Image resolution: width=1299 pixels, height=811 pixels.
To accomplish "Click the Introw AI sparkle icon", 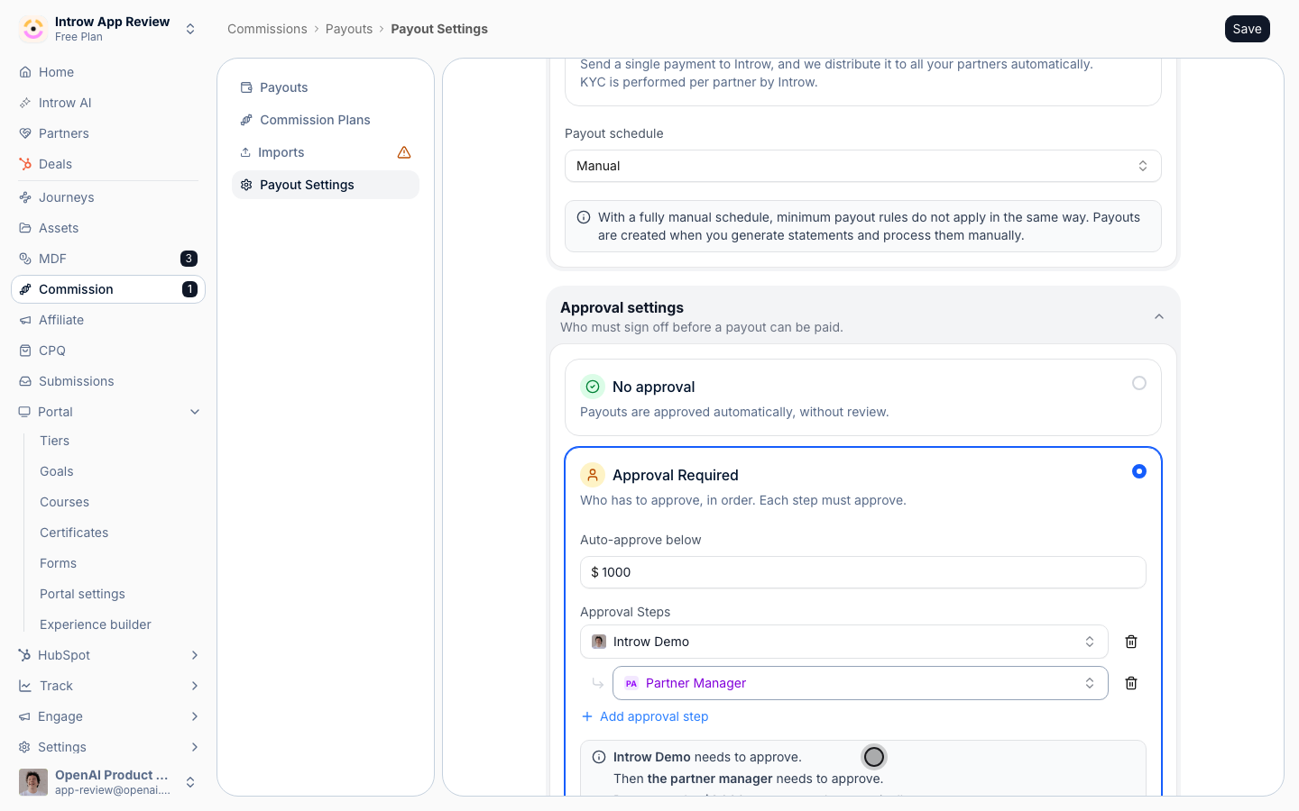I will coord(25,103).
